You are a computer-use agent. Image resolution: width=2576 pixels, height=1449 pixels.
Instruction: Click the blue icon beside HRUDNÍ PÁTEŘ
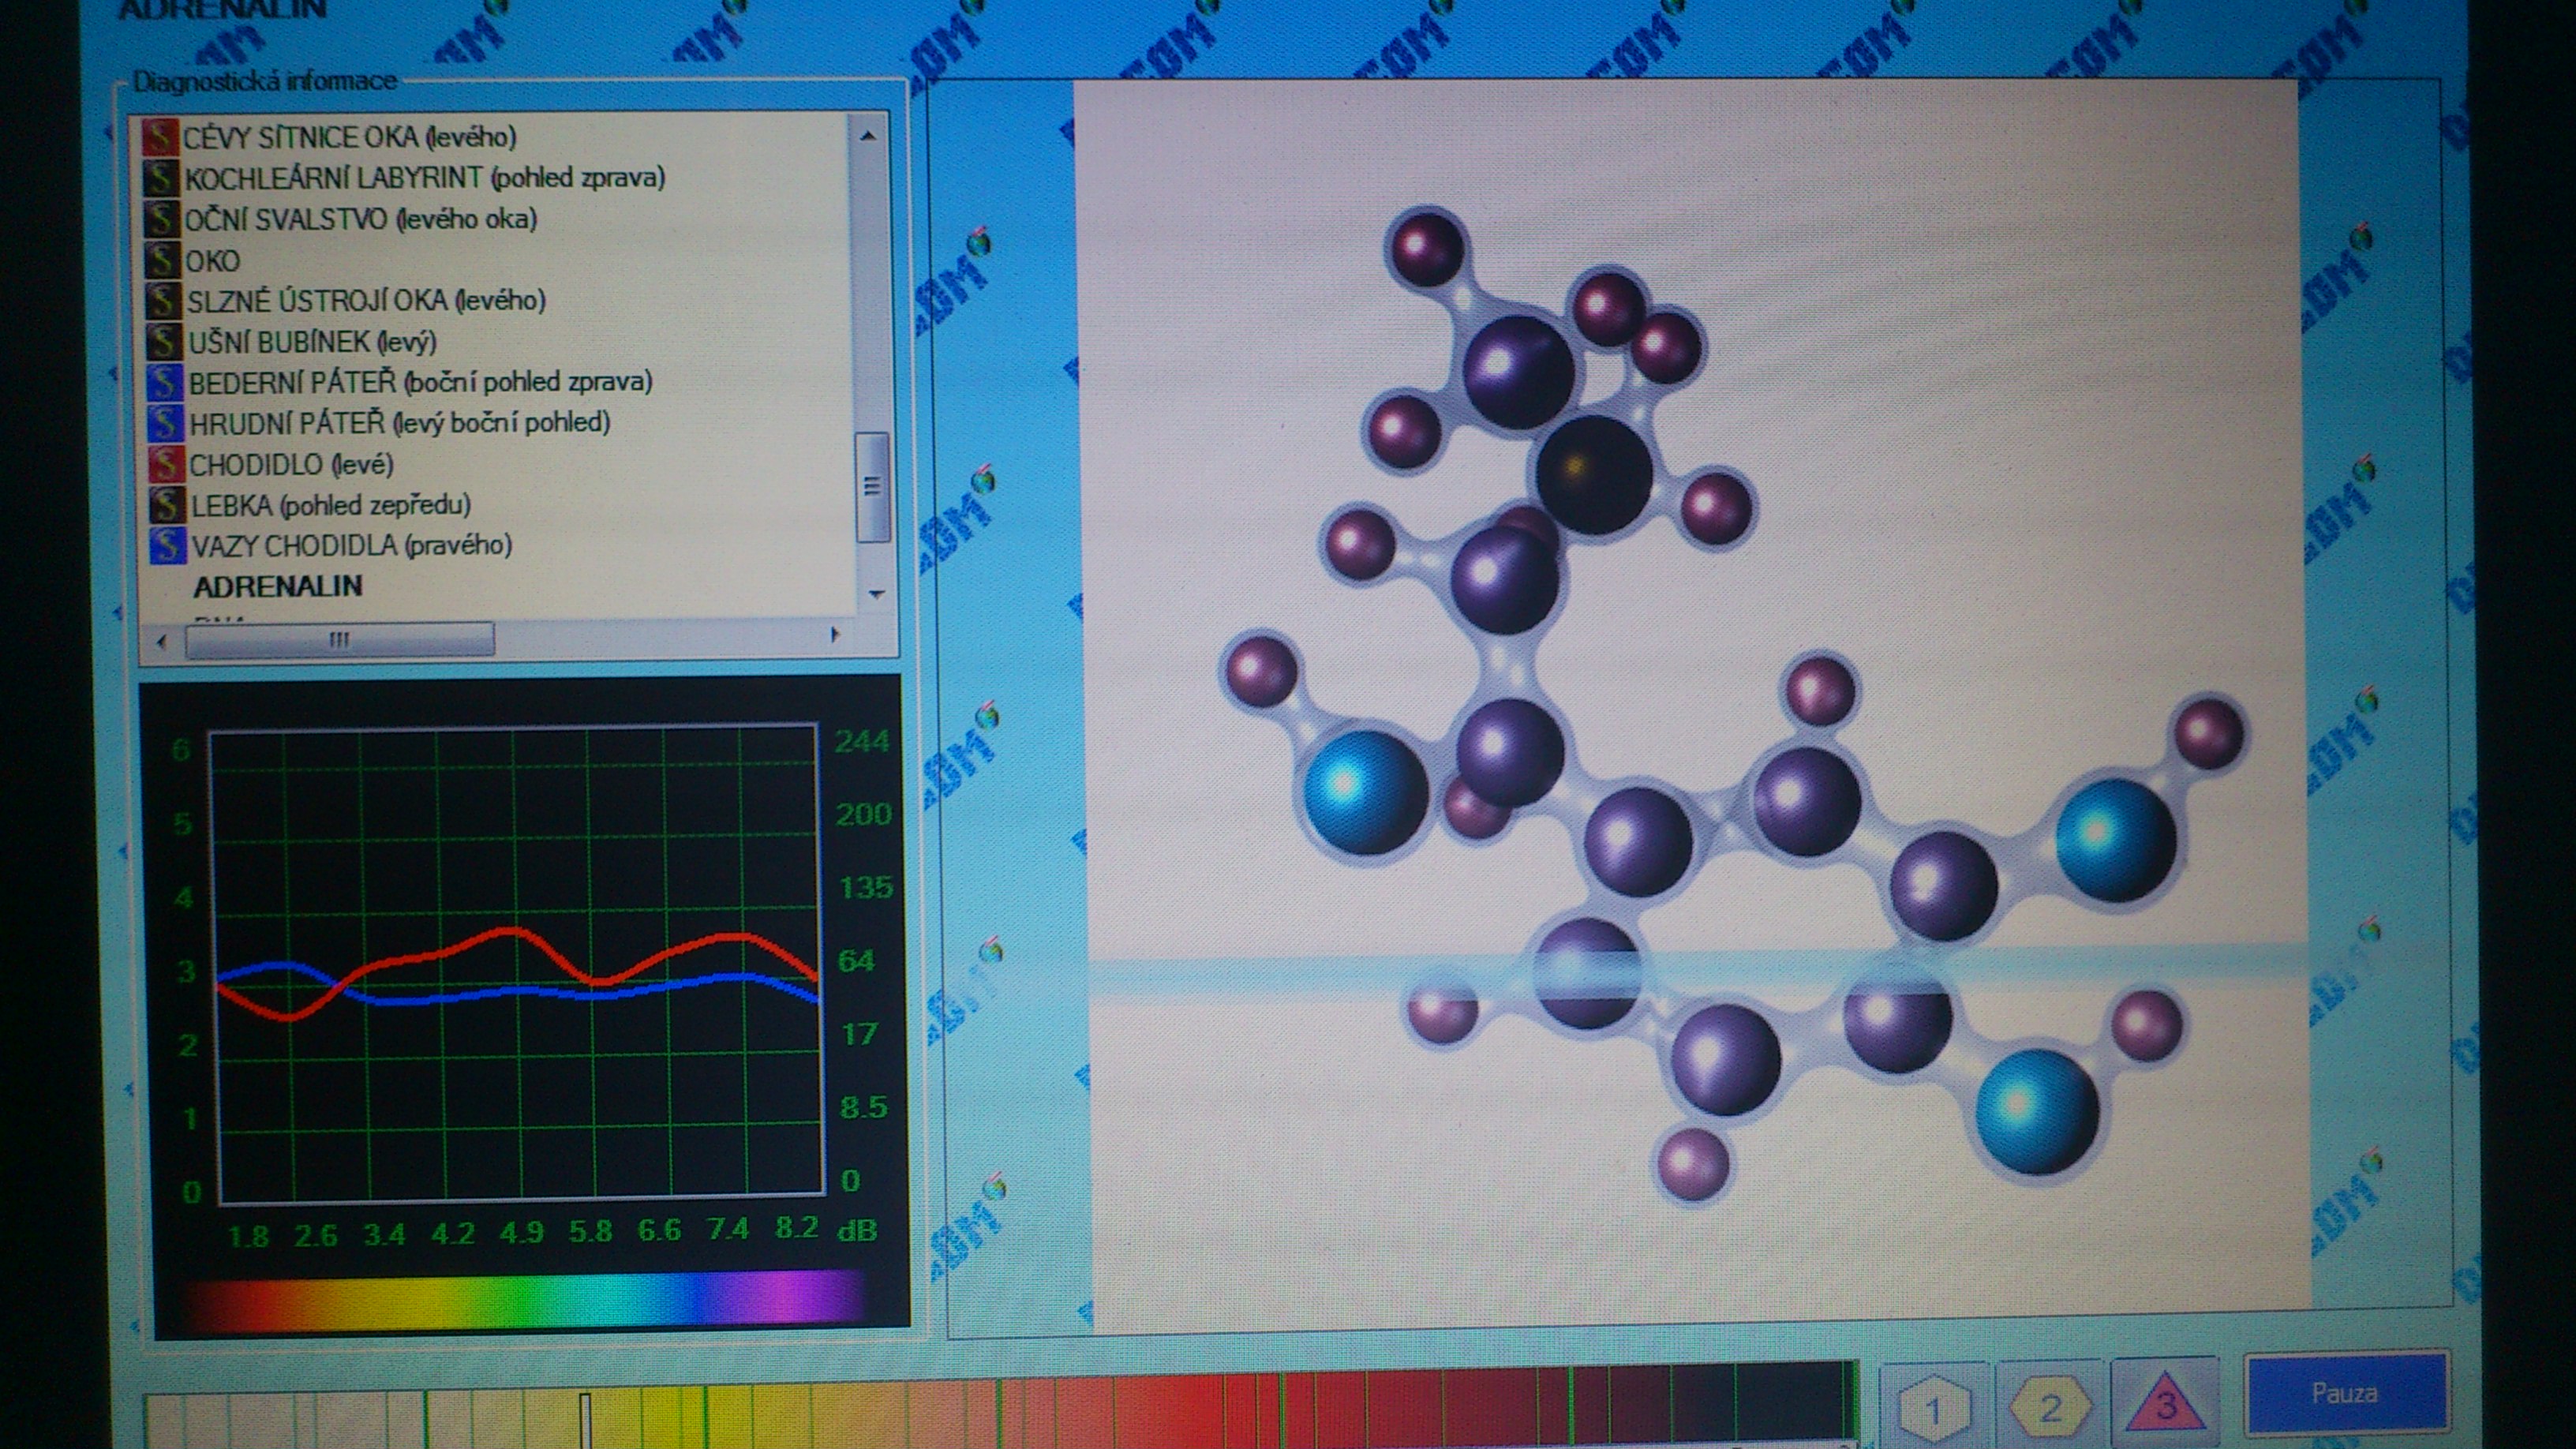tap(165, 422)
